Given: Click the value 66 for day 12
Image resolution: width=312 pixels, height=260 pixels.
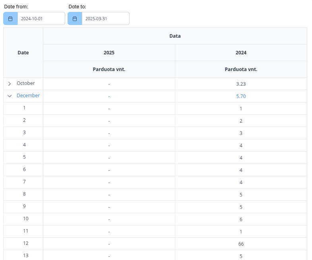Looking at the screenshot, I should click(x=241, y=244).
